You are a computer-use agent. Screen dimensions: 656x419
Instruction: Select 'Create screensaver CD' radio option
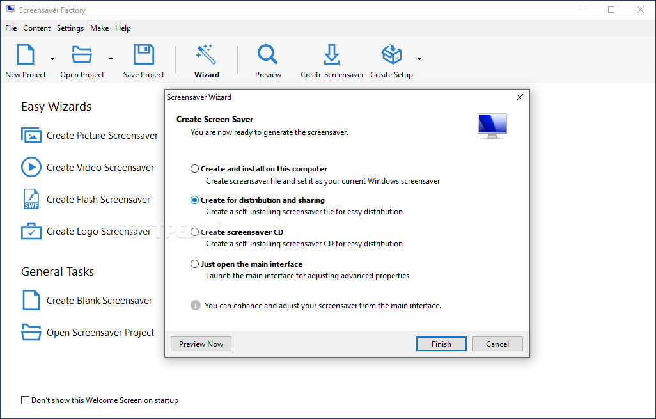point(194,232)
